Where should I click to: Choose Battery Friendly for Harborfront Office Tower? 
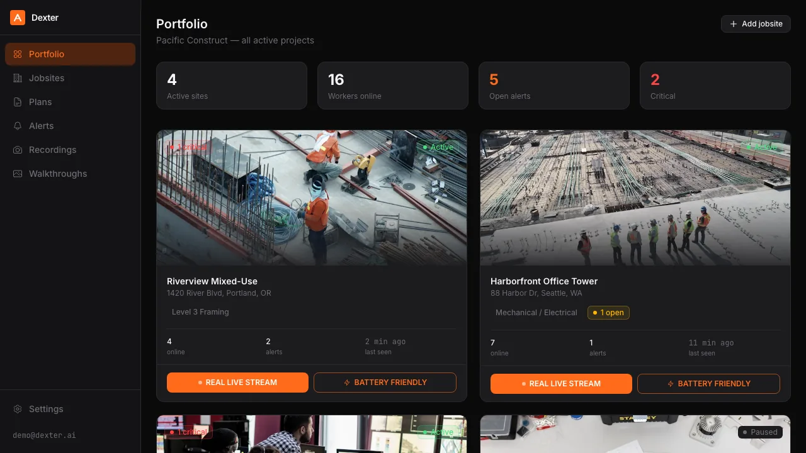[708, 384]
